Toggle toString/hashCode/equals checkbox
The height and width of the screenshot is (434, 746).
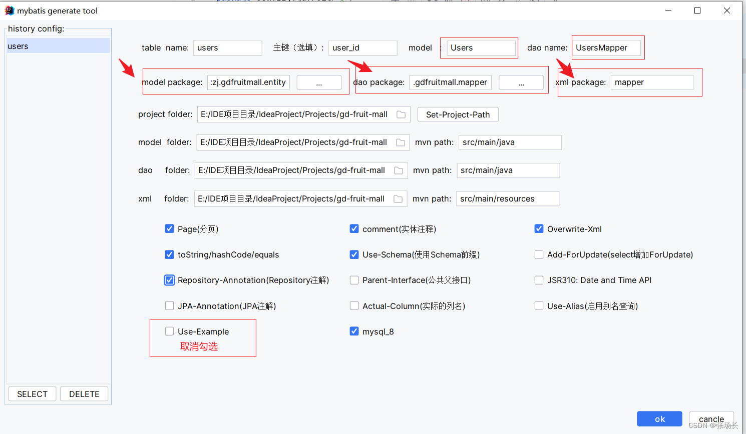point(169,254)
